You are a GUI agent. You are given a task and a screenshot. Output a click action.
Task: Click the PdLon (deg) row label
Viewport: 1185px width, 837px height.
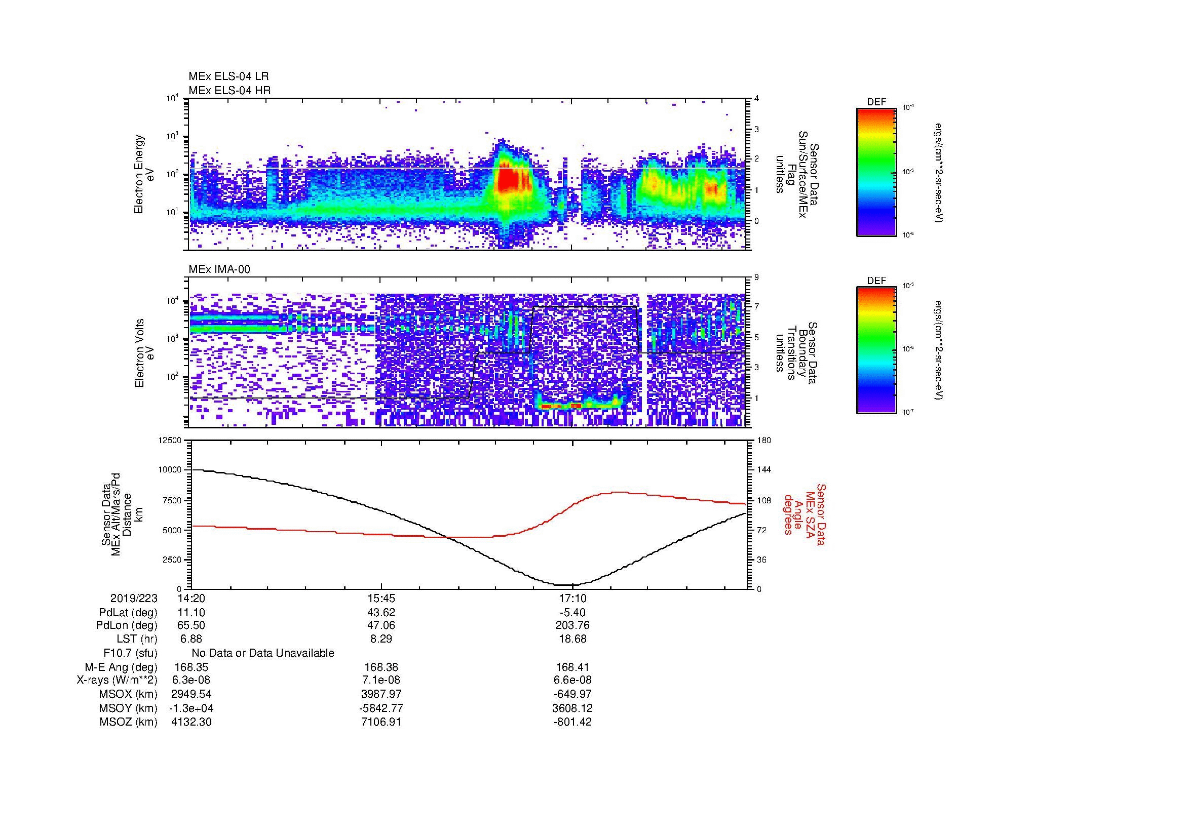click(127, 625)
